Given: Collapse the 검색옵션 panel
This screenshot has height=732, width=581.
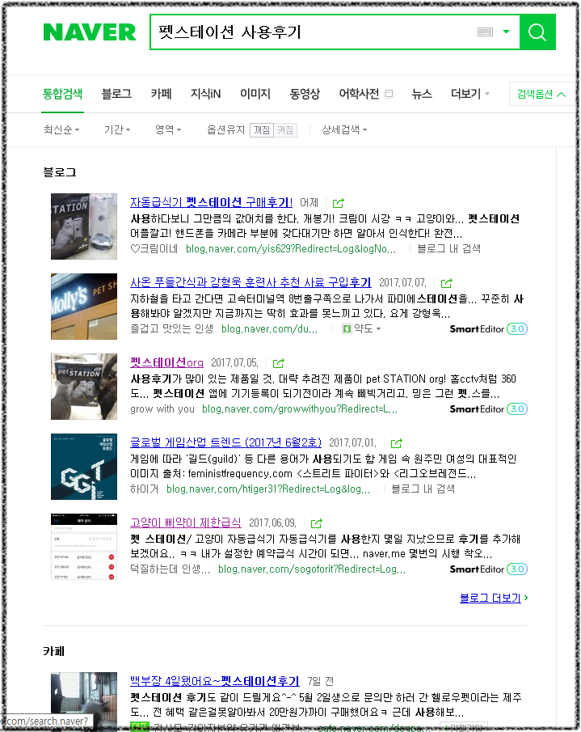Looking at the screenshot, I should point(541,94).
